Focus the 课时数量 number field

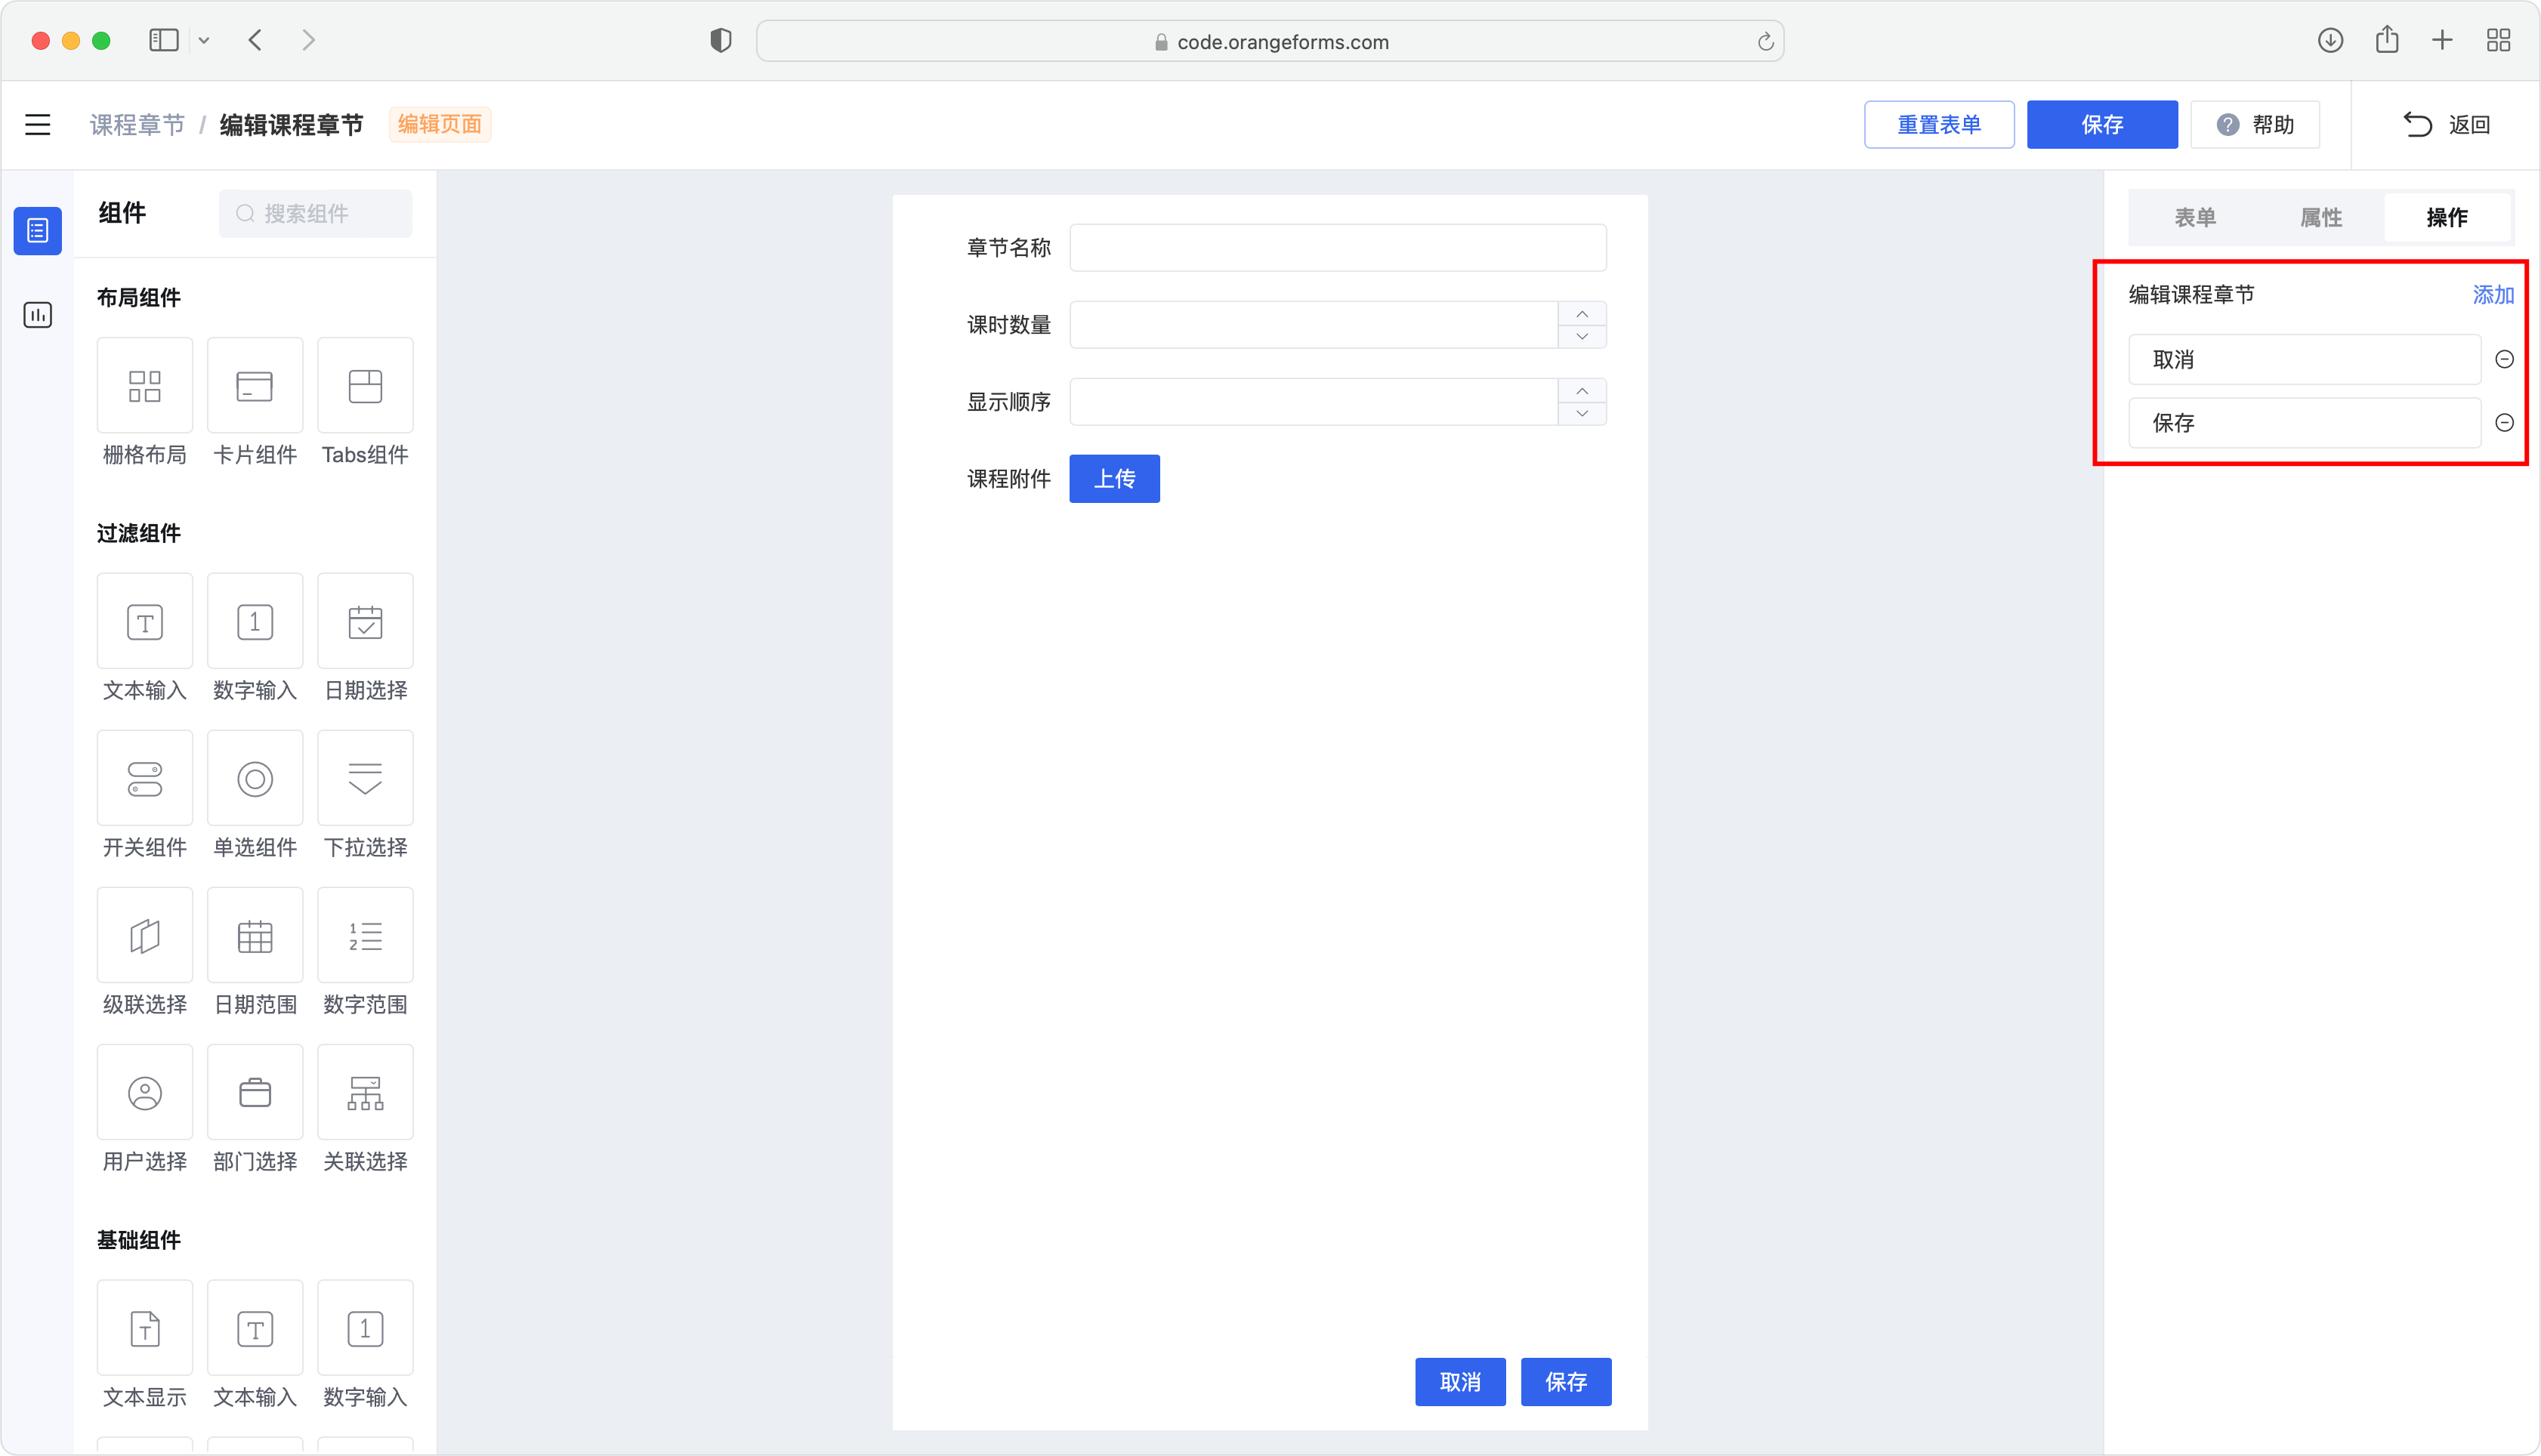pyautogui.click(x=1314, y=324)
